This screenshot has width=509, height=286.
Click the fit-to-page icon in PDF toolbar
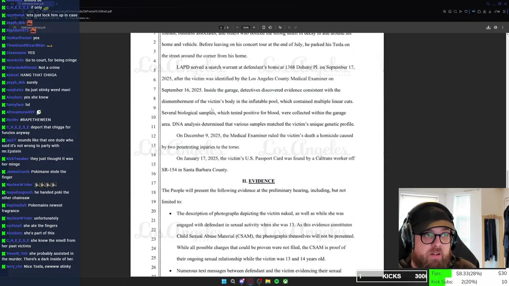(x=264, y=27)
